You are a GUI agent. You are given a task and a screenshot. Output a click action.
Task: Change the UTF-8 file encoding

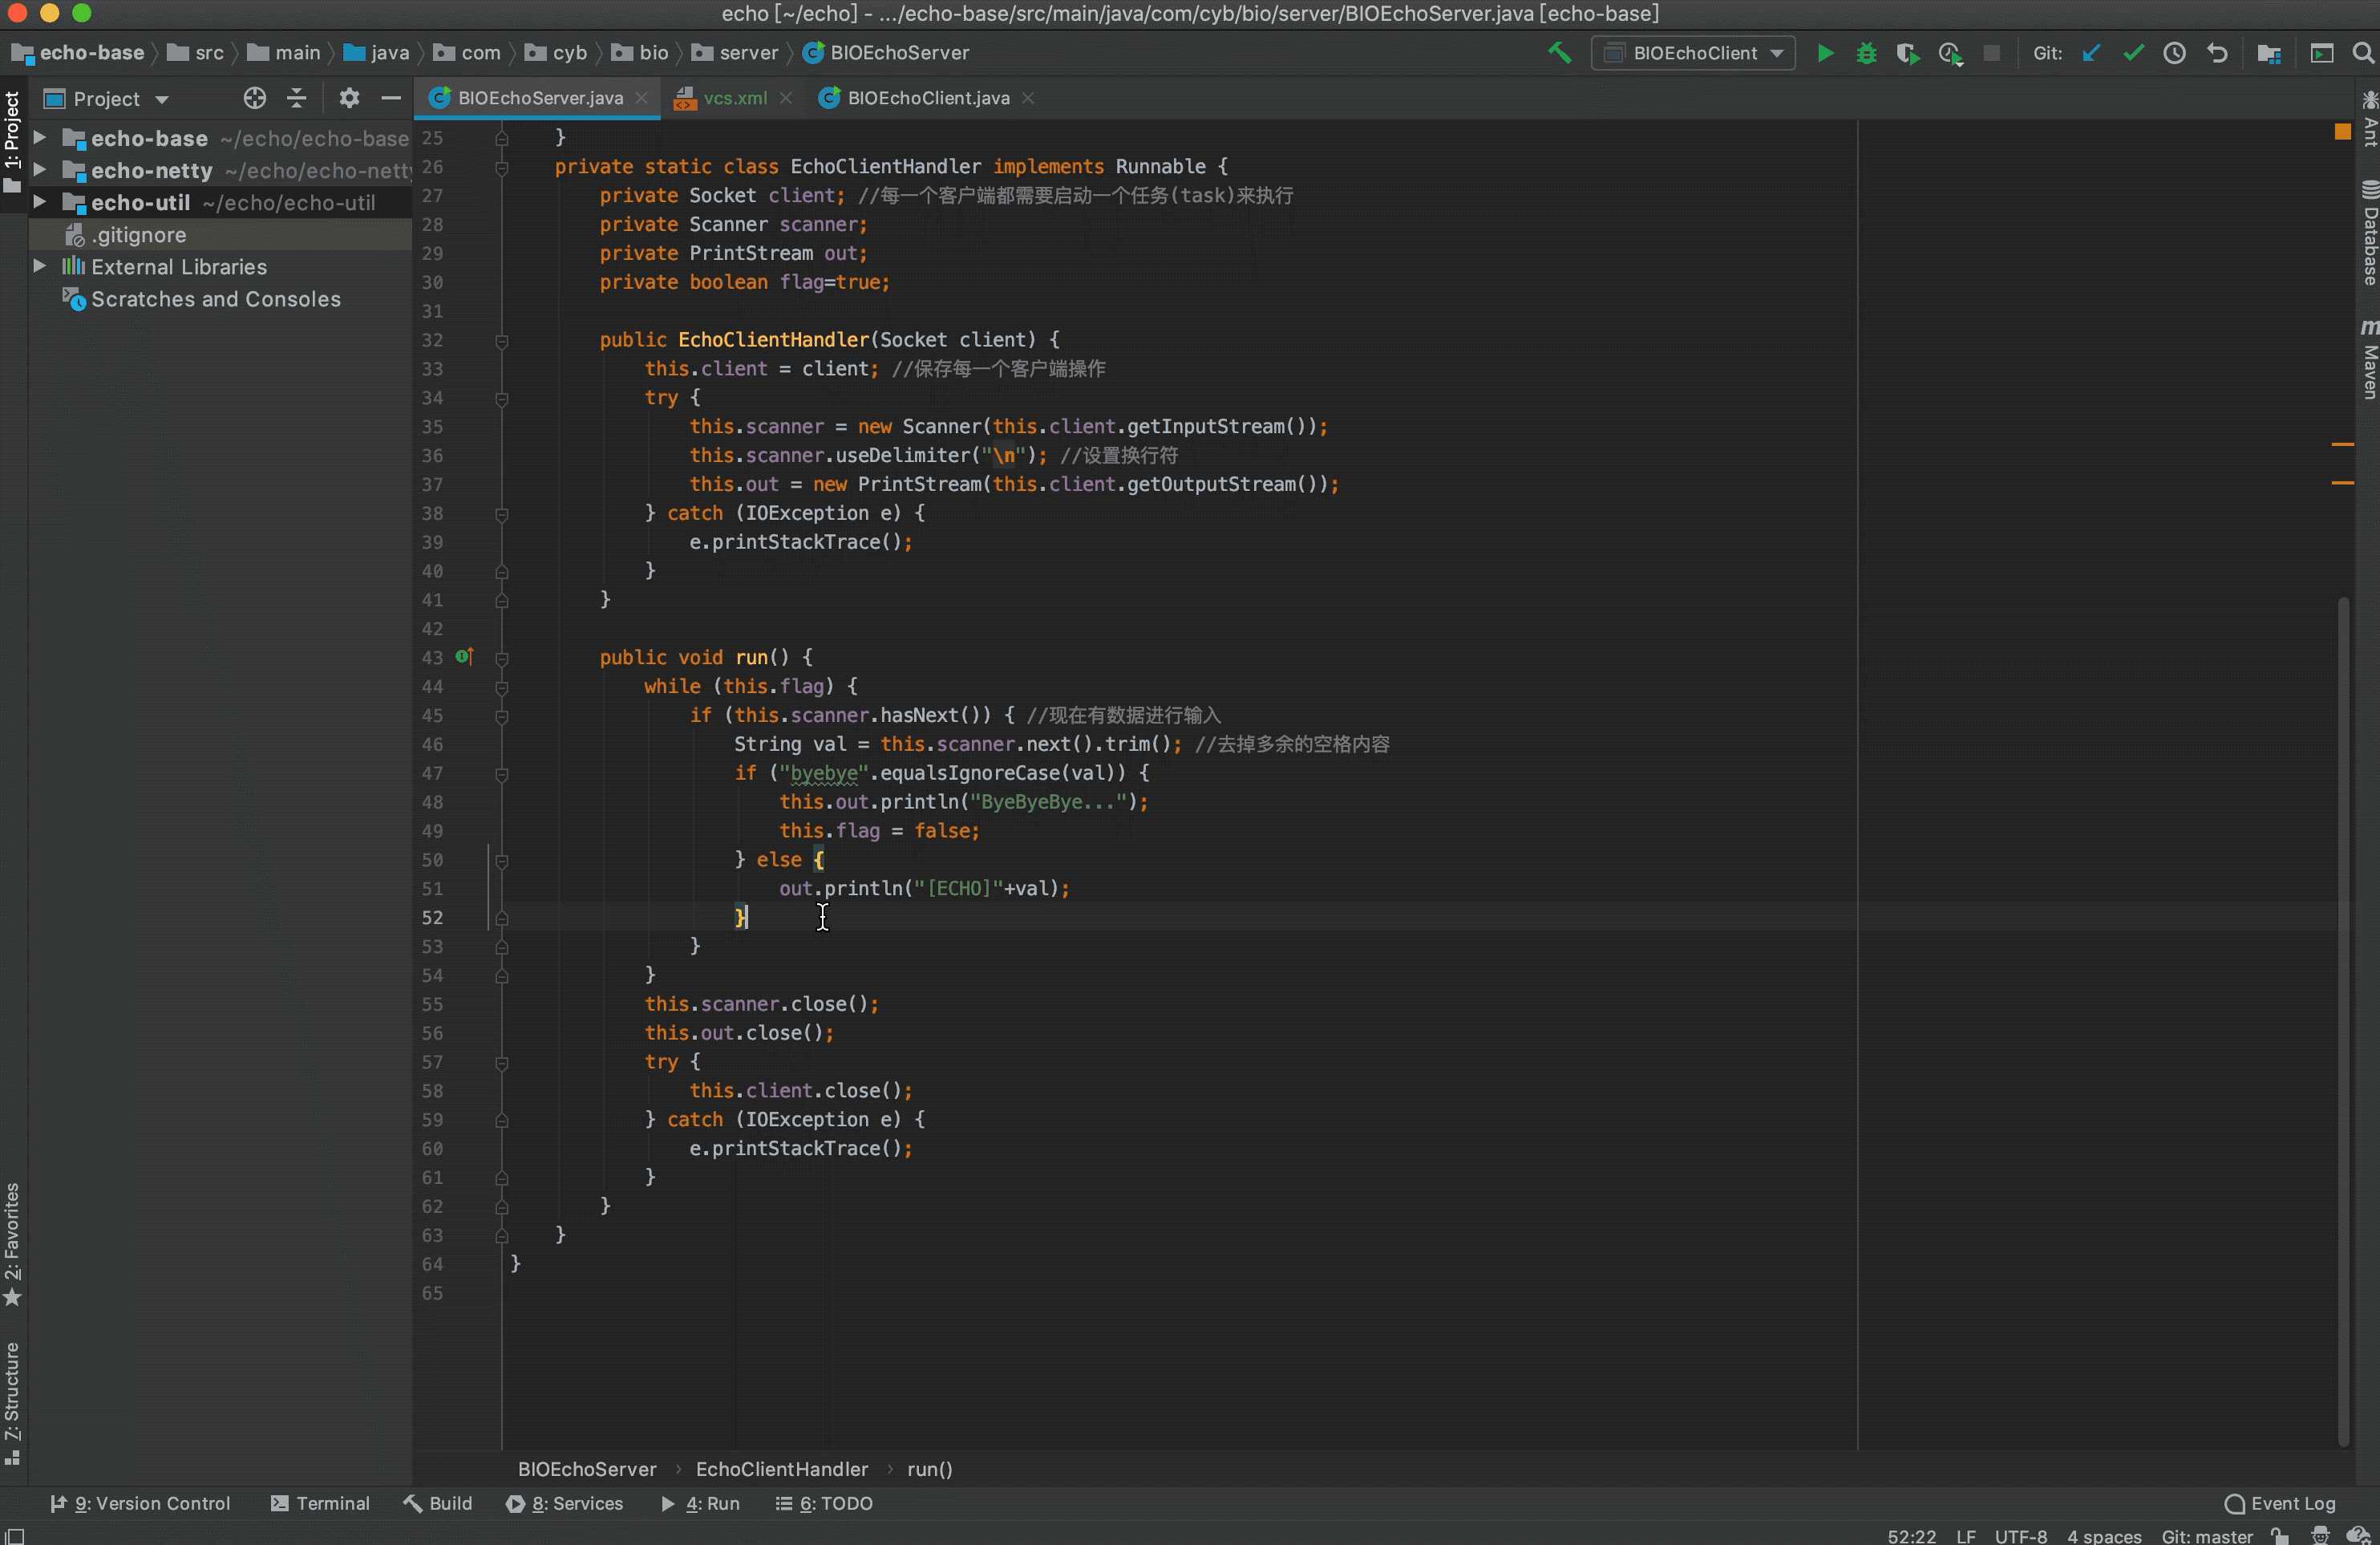tap(2020, 1536)
